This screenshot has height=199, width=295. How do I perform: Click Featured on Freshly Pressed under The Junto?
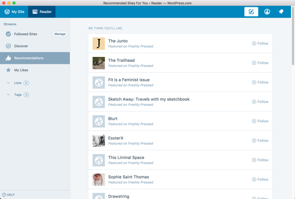point(131,46)
